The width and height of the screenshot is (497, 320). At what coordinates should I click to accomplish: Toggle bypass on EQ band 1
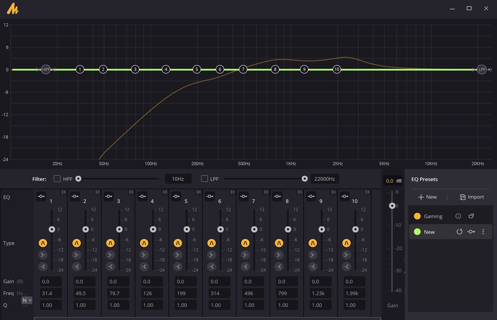tap(41, 197)
